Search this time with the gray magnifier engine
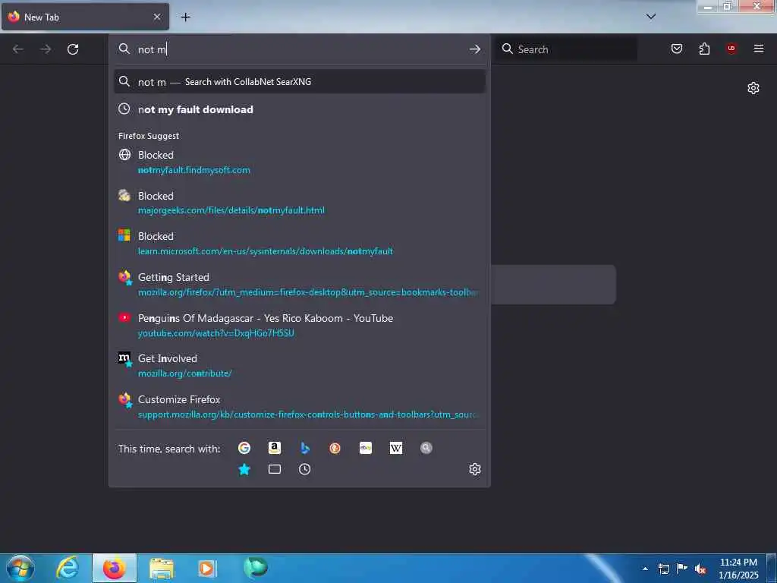The height and width of the screenshot is (583, 777). coord(426,448)
